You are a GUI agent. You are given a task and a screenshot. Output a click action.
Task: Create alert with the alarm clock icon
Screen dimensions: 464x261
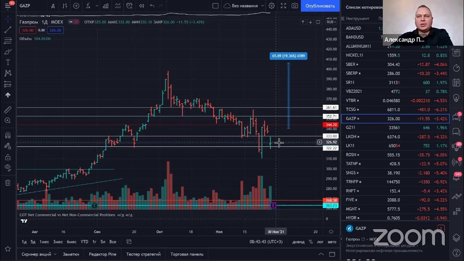[129, 6]
